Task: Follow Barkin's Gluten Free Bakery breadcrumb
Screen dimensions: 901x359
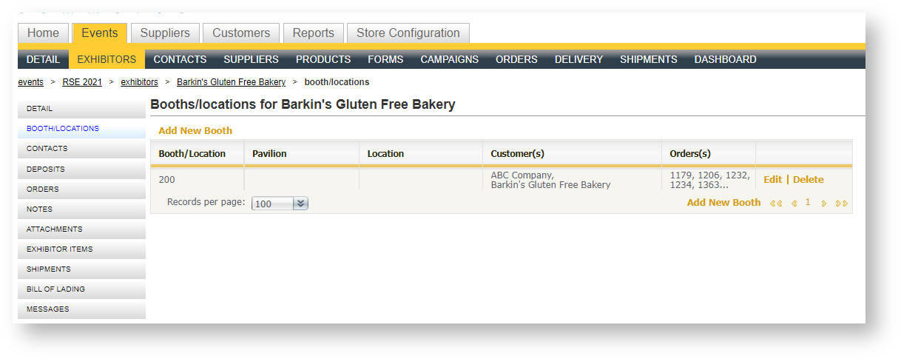Action: [231, 82]
